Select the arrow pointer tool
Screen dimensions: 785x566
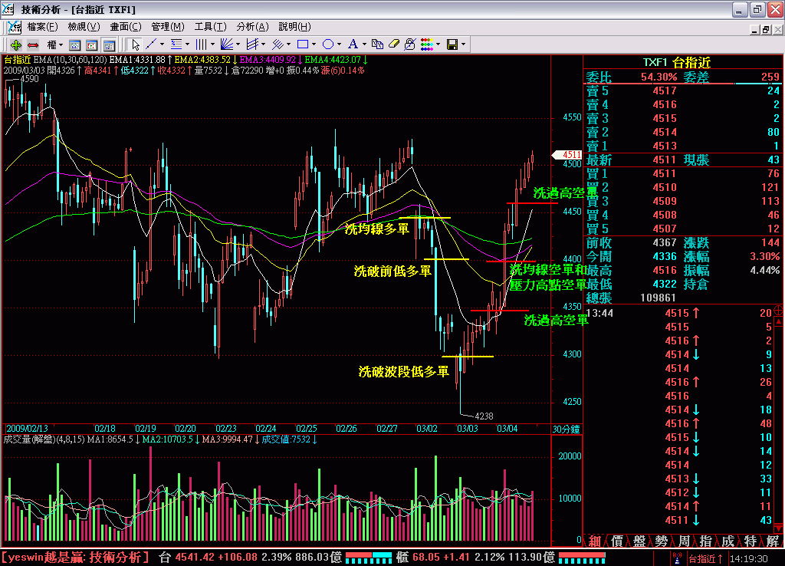point(135,45)
